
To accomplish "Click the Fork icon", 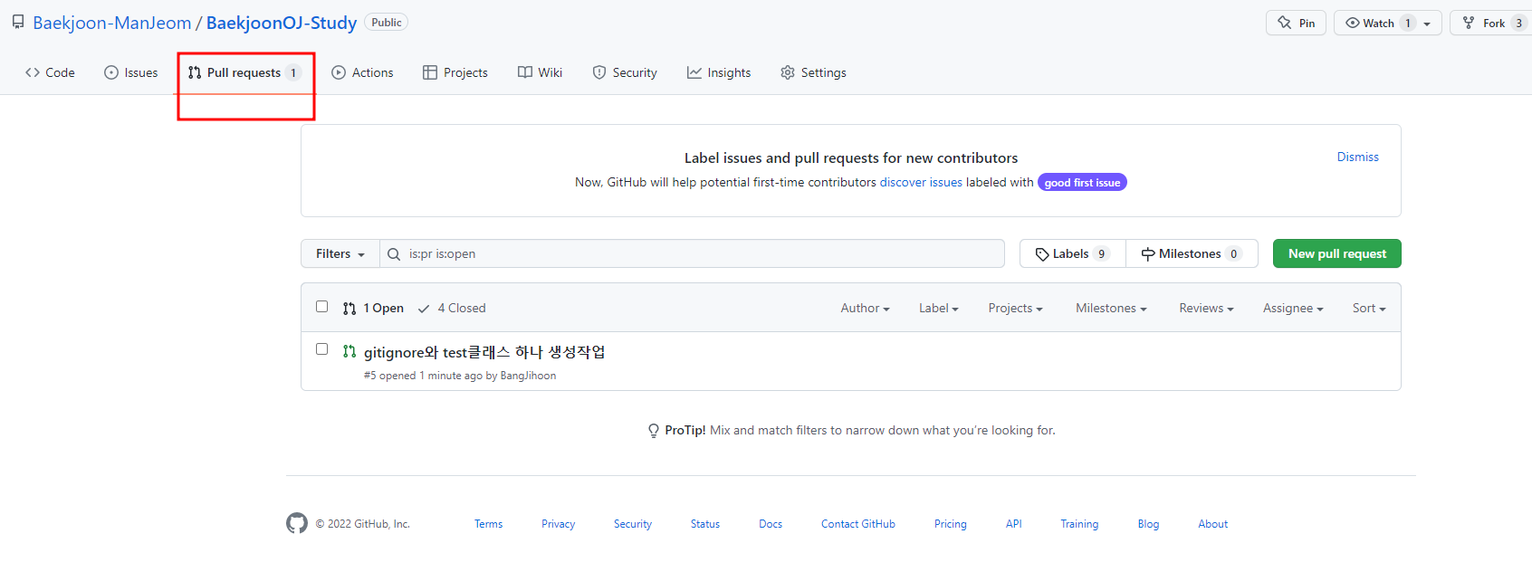I will 1469,23.
